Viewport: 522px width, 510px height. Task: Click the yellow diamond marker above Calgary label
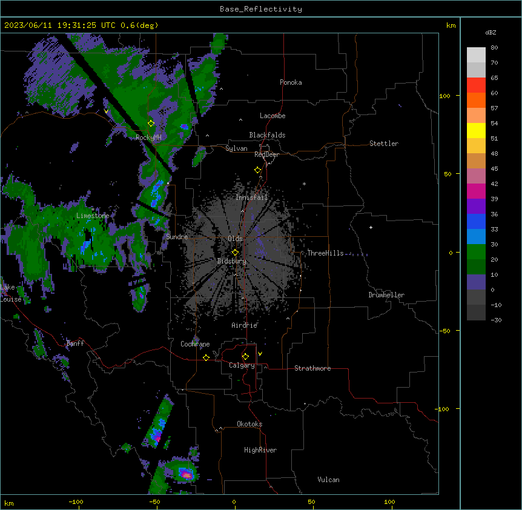[245, 357]
